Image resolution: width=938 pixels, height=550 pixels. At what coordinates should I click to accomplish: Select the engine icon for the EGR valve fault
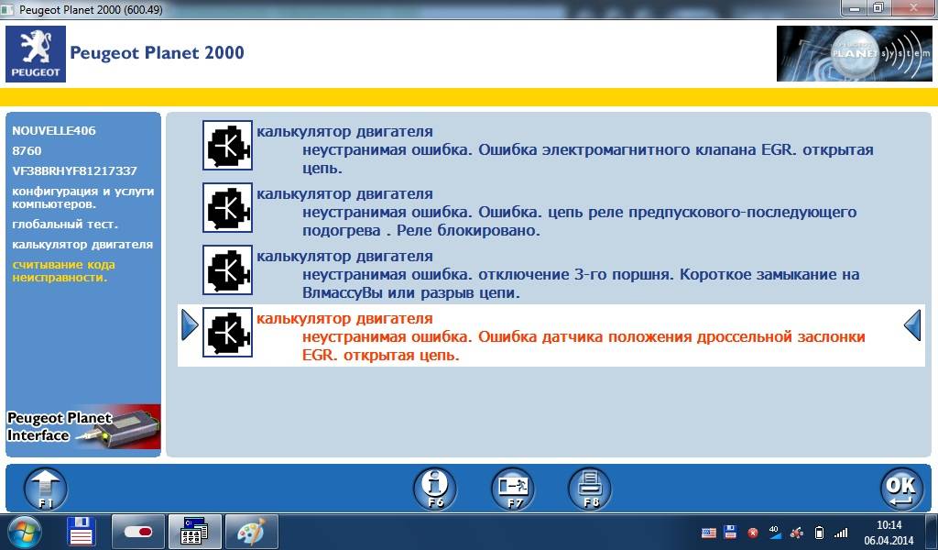click(x=226, y=145)
